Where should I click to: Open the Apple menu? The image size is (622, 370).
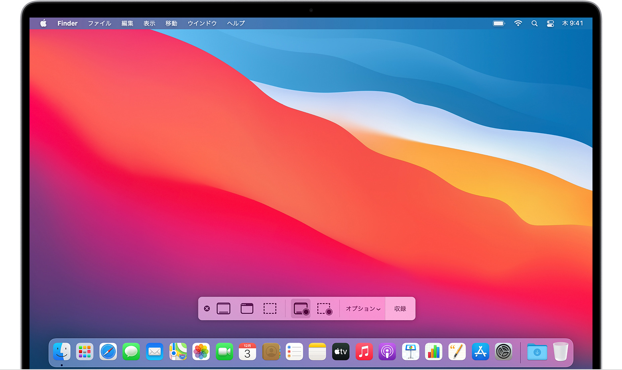point(43,23)
